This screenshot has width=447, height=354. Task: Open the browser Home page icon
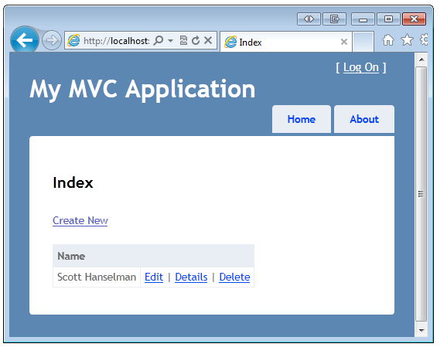pyautogui.click(x=388, y=40)
